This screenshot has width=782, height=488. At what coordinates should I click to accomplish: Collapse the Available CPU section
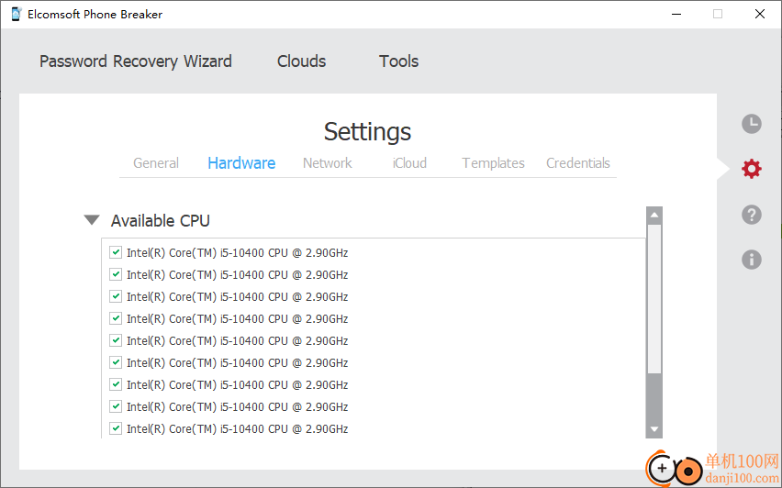(92, 220)
